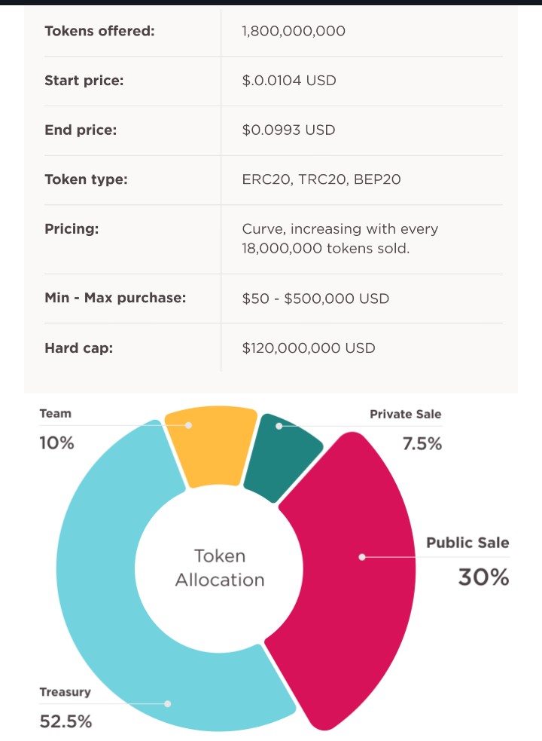The width and height of the screenshot is (542, 741).
Task: Select the ERC20, TRC20, BEP20 text
Action: point(321,179)
